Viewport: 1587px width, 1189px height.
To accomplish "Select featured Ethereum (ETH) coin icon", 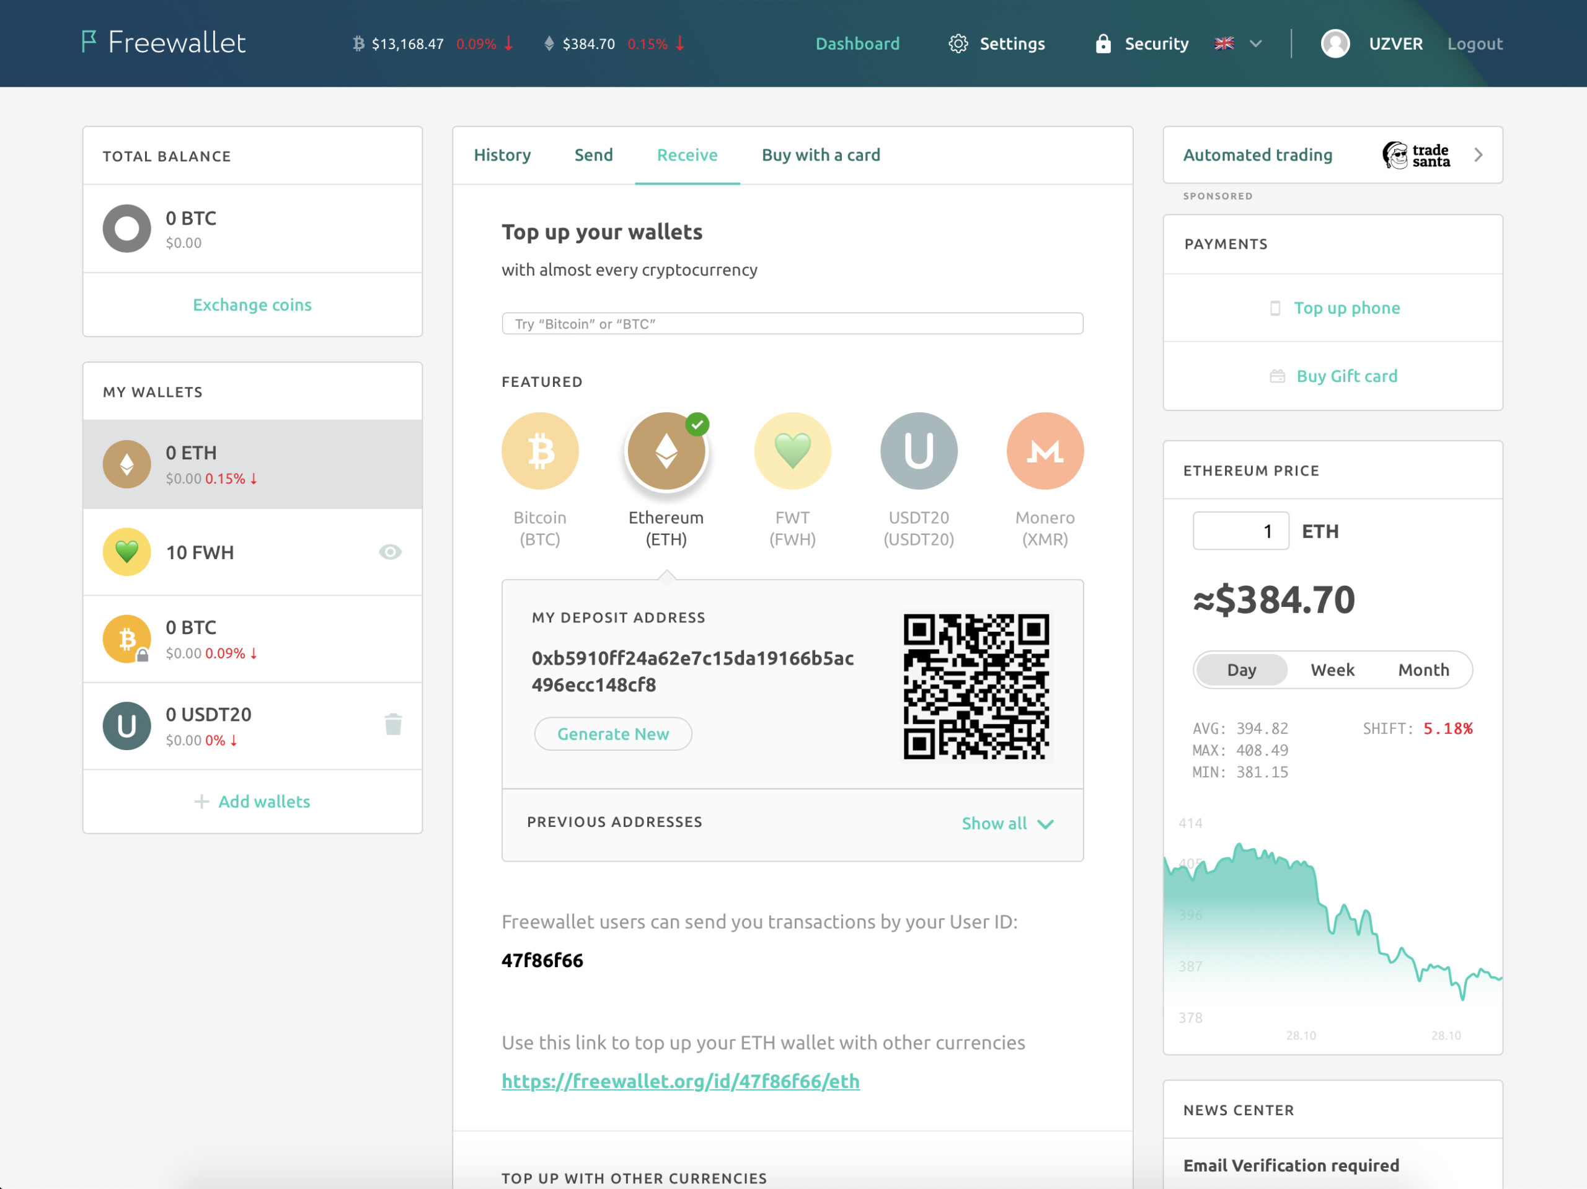I will click(666, 451).
